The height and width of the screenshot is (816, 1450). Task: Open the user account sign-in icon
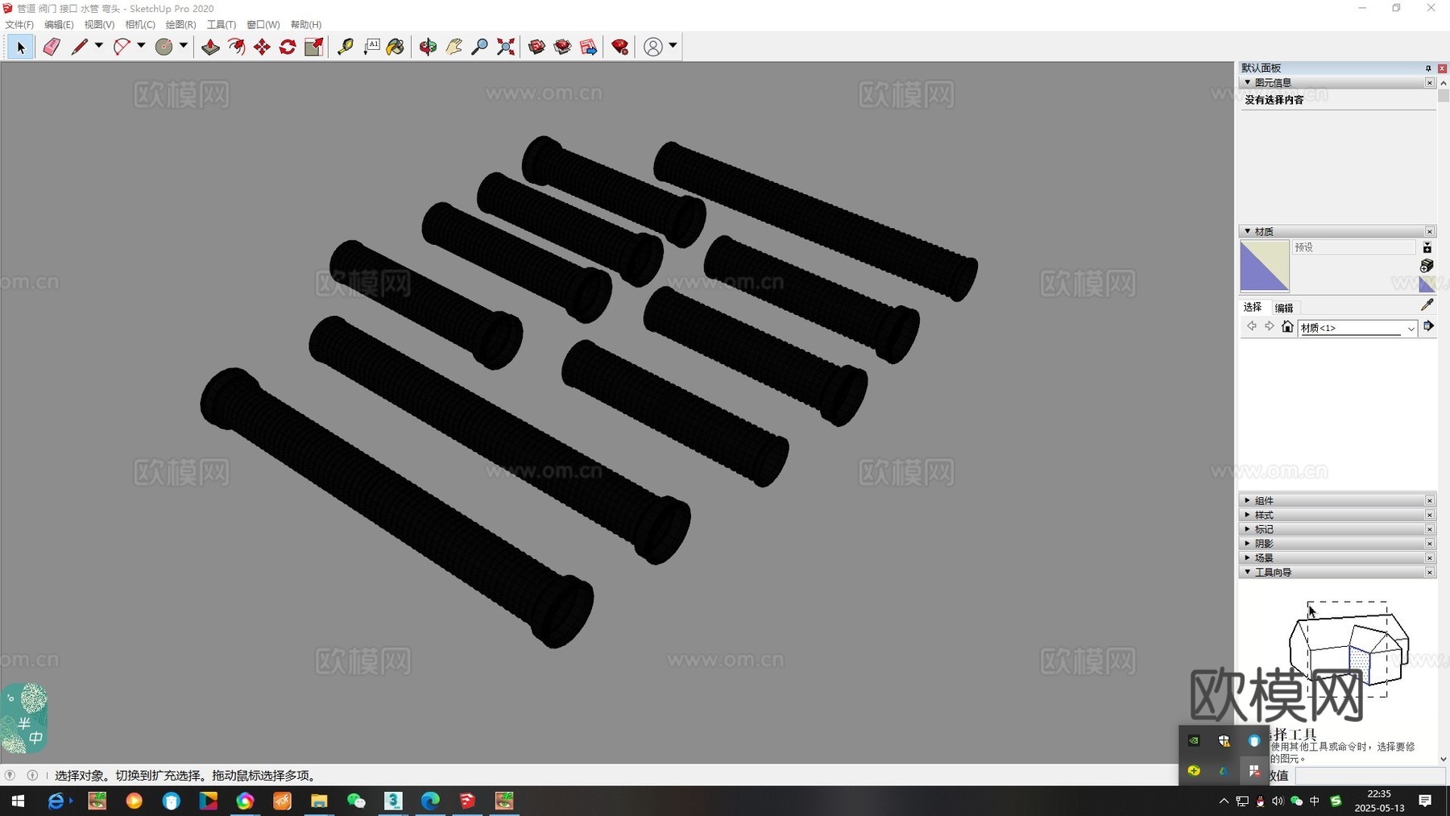point(653,48)
